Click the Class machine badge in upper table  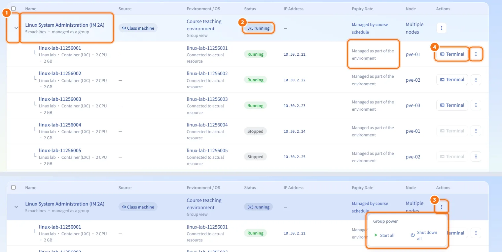[x=138, y=28]
